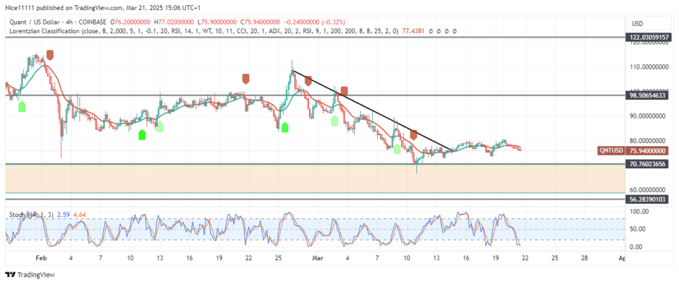Click the green buy marker before February starts
Image resolution: width=679 pixels, height=284 pixels.
[x=22, y=107]
